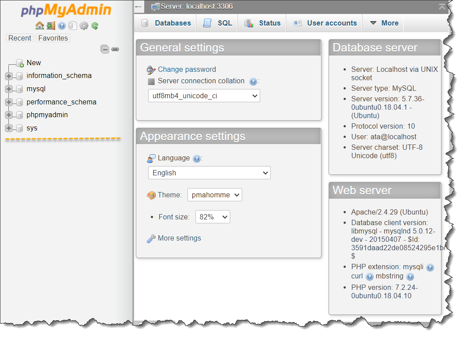Open help icon next to mysqli extension
Viewport: 464px width, 337px height.
430,267
